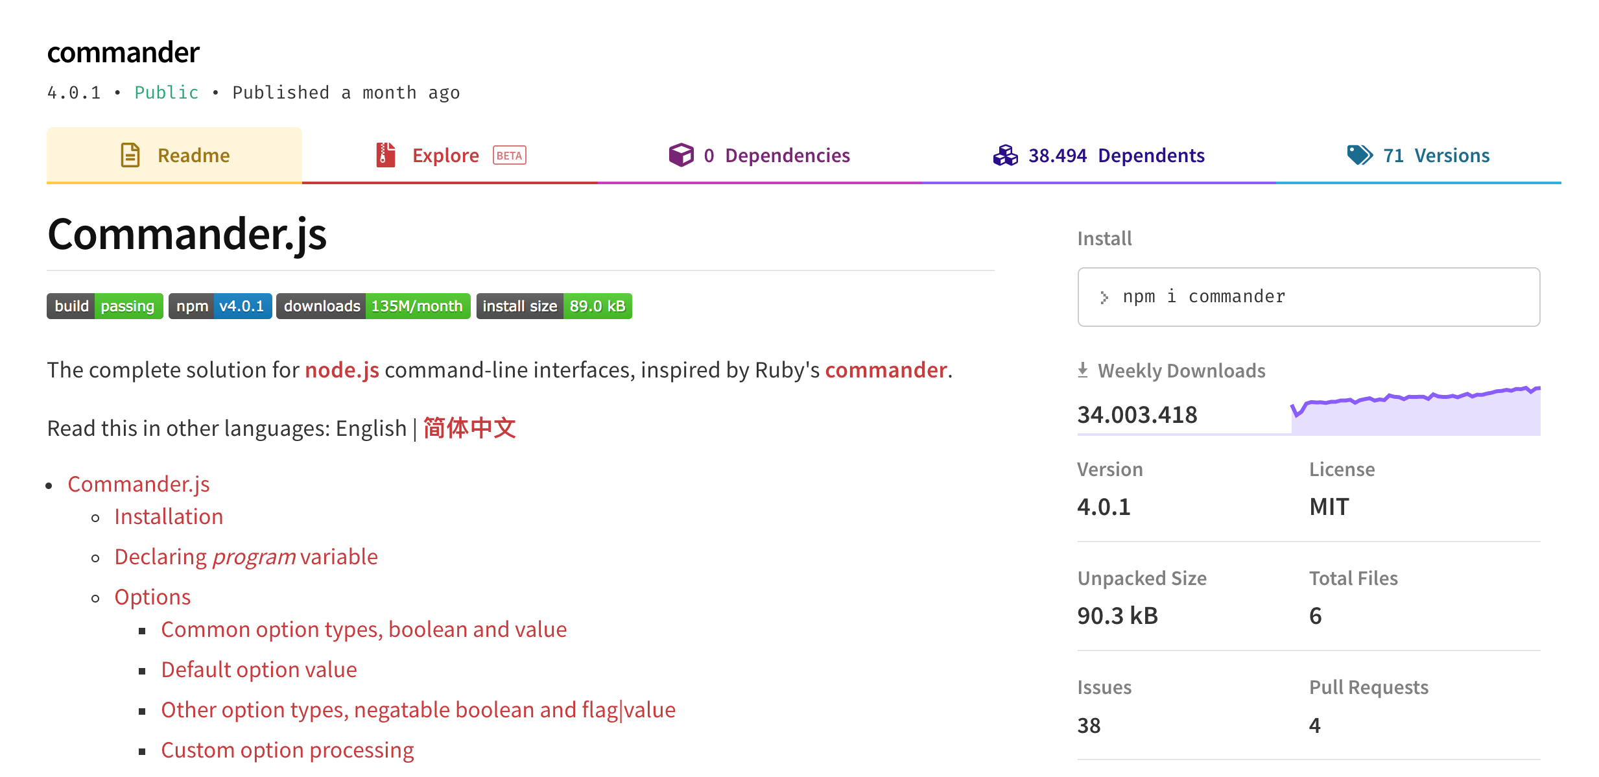
Task: Click the npm i commander install box
Action: (1308, 297)
